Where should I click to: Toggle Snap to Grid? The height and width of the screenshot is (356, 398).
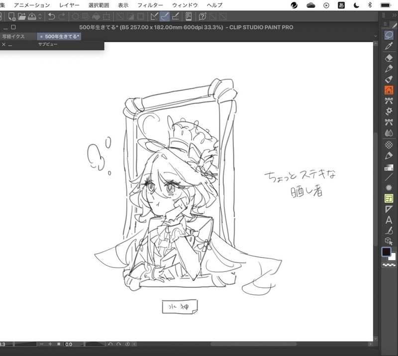[x=176, y=16]
